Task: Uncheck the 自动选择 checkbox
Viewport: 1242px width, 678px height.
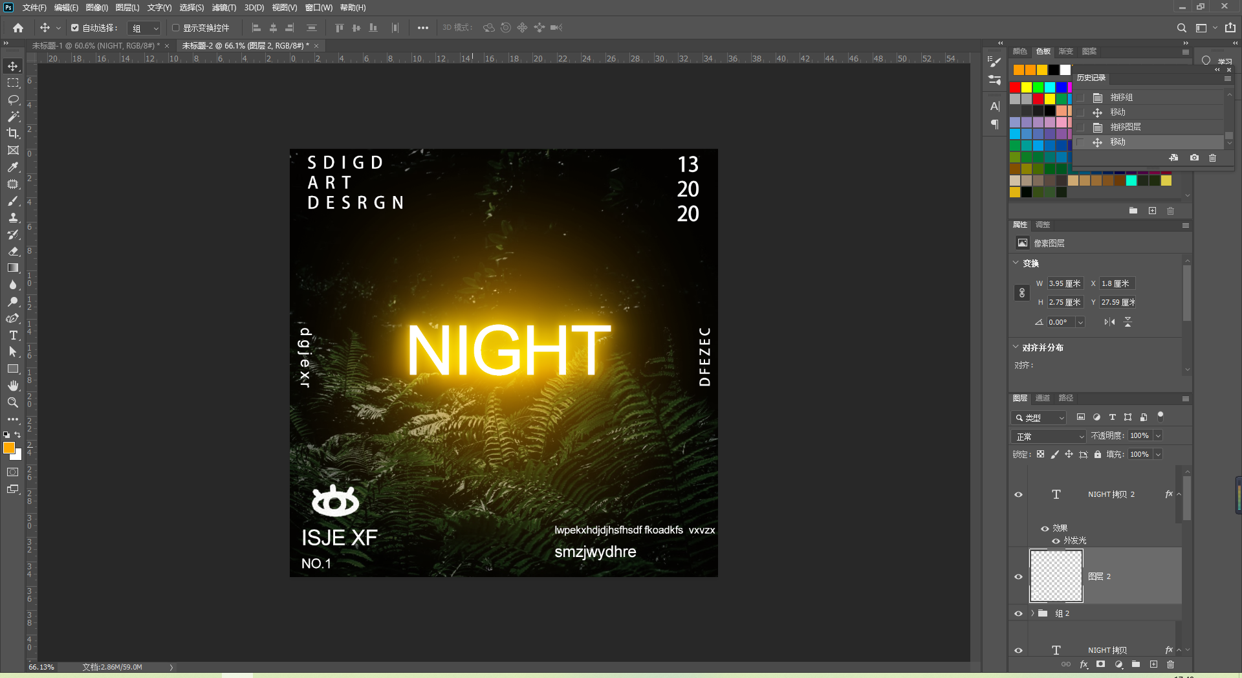Action: (75, 28)
